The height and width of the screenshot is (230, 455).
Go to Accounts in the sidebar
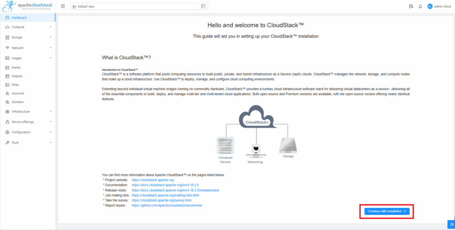click(x=28, y=94)
